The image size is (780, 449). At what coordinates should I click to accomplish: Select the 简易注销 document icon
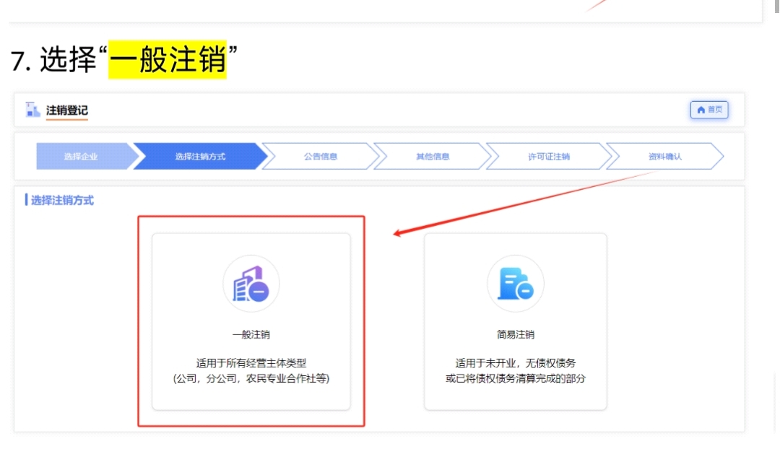(515, 284)
